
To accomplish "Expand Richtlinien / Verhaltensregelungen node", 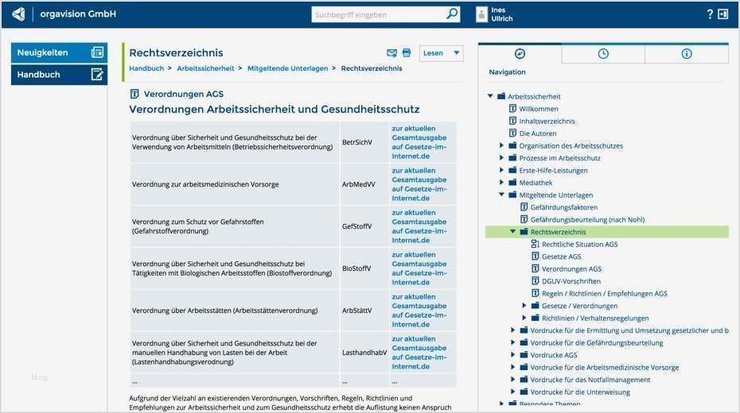I will tap(524, 318).
